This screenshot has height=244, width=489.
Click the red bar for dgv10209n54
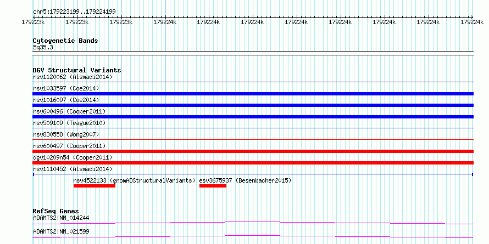click(253, 163)
